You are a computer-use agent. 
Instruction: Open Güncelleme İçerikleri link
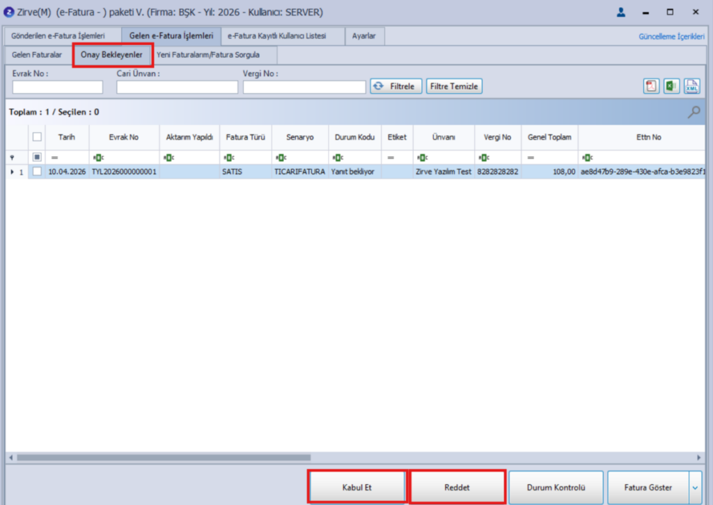(x=672, y=36)
